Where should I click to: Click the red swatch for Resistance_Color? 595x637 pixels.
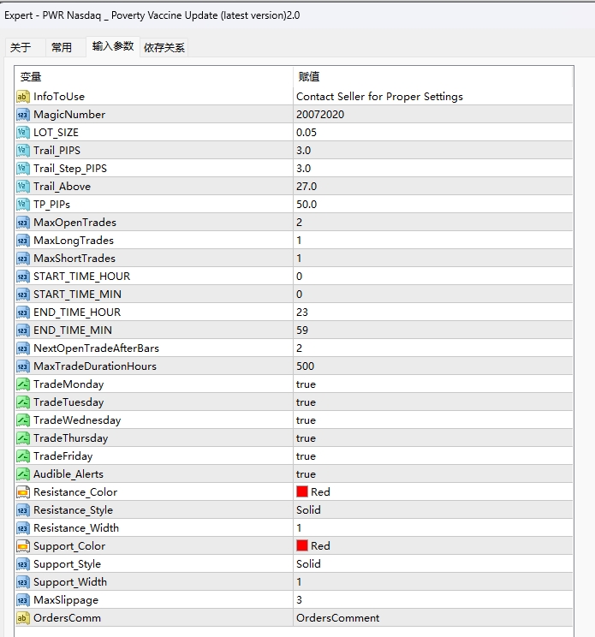(302, 492)
